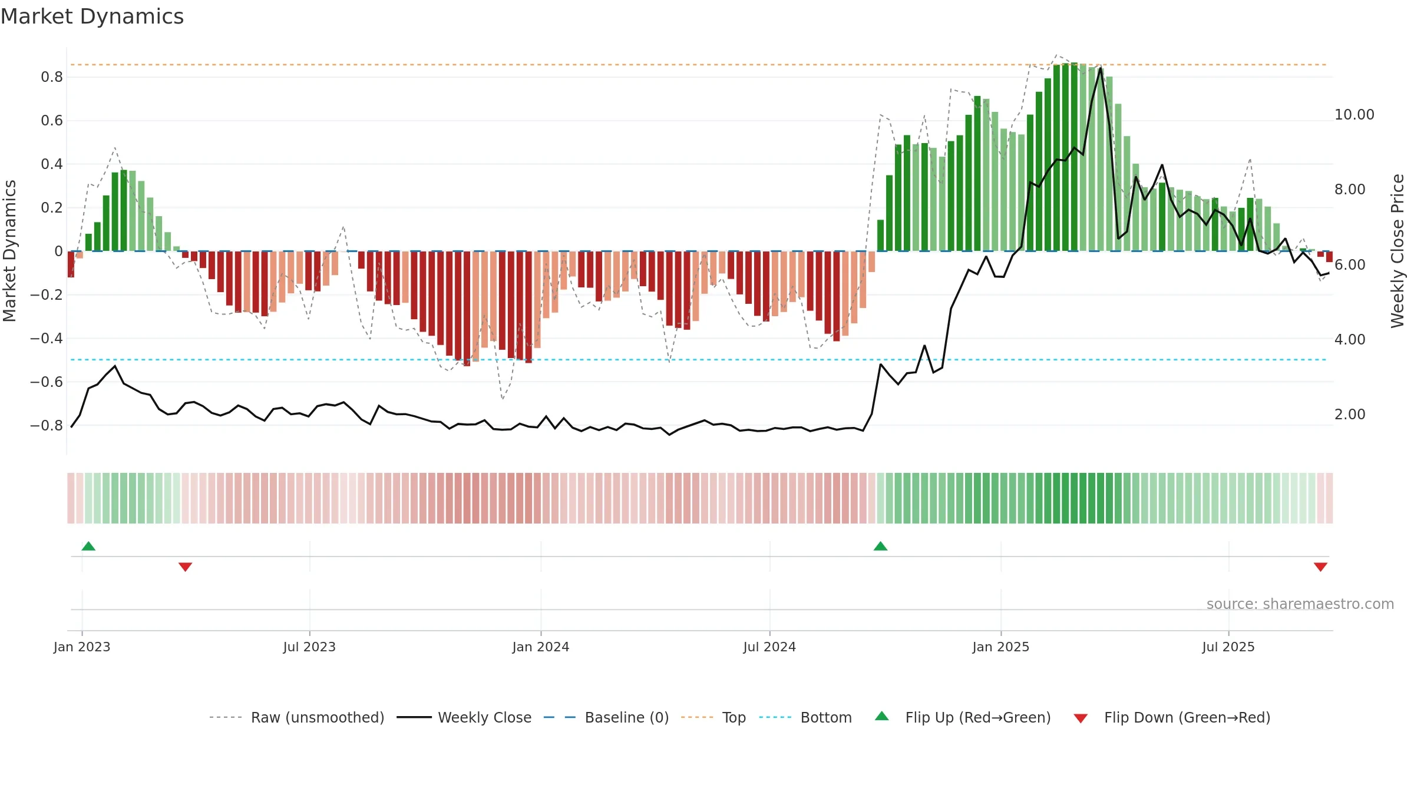Toggle the Bottom legend entry
The height and width of the screenshot is (795, 1414).
pos(805,717)
